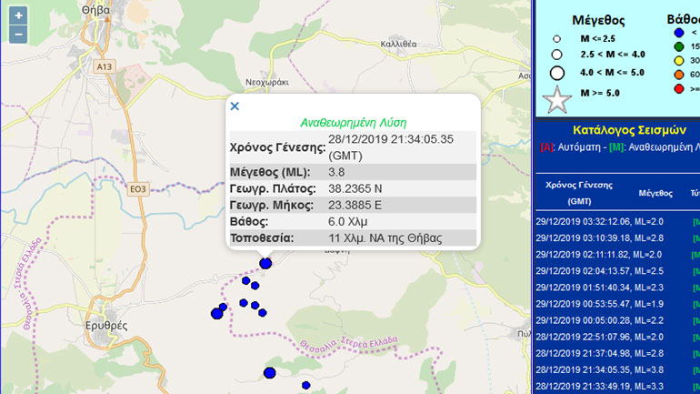
Task: Zoom in the map with plus button
Action: pyautogui.click(x=19, y=16)
